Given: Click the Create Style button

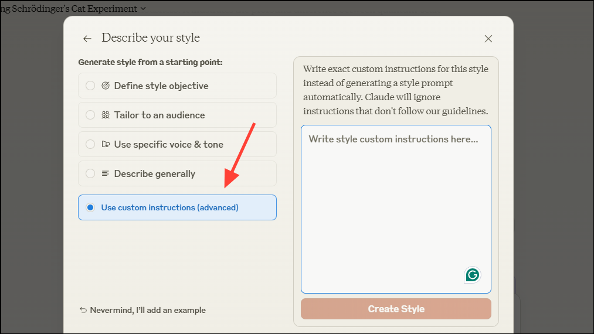Looking at the screenshot, I should click(x=396, y=309).
